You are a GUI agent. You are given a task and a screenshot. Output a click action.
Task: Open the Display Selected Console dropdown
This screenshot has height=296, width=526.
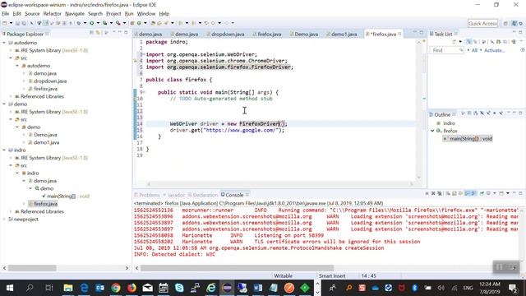coord(495,194)
